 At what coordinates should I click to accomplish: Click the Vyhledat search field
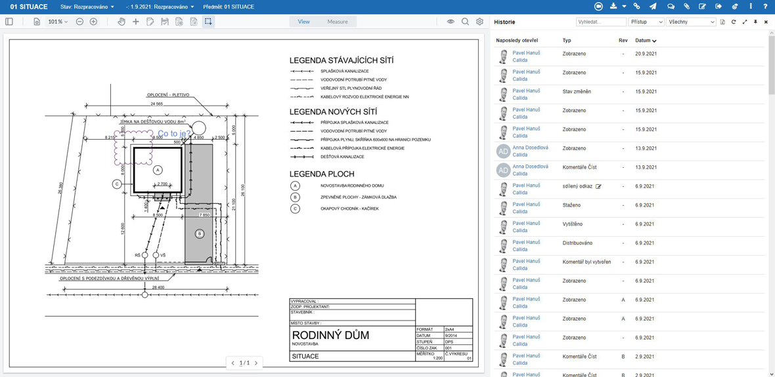pos(601,22)
